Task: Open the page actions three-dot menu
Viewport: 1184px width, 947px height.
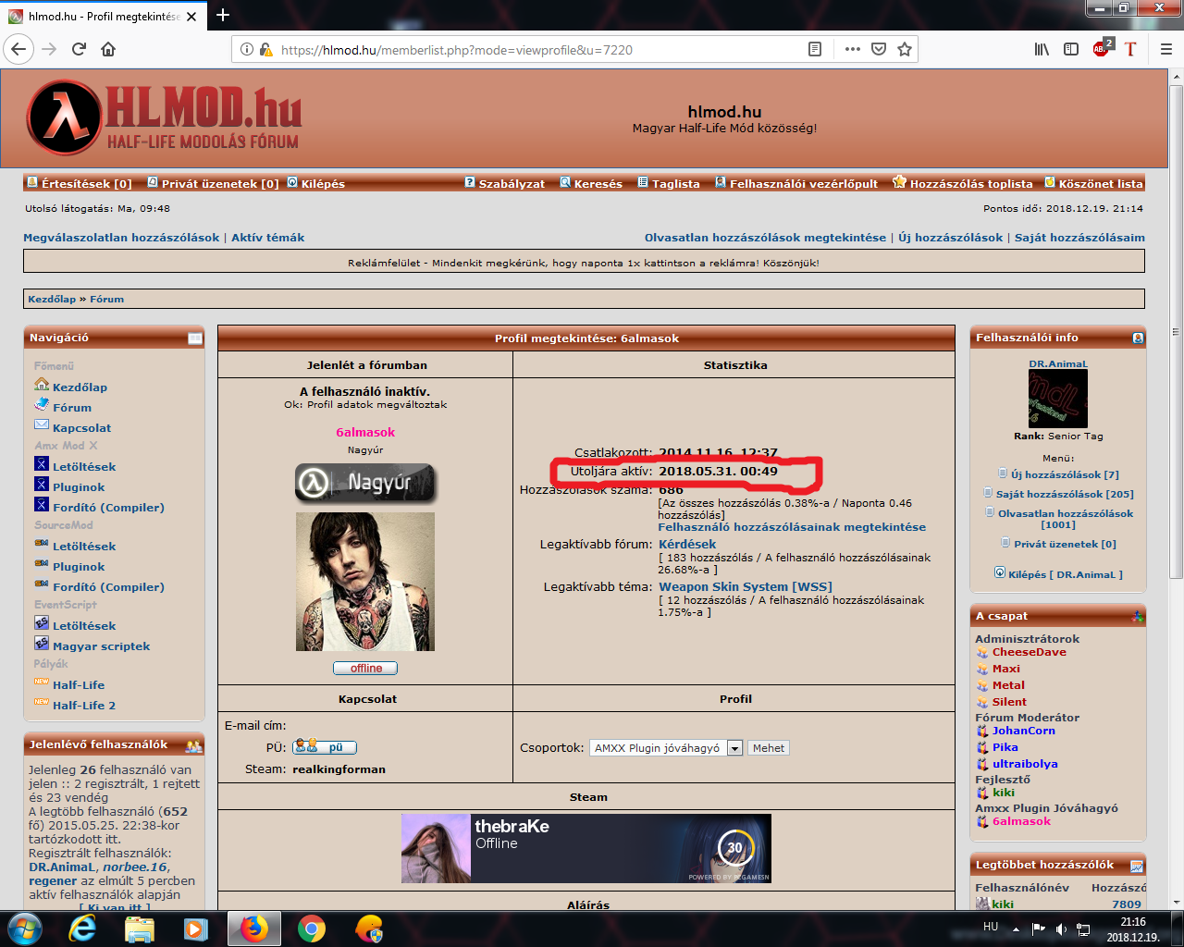Action: 852,49
